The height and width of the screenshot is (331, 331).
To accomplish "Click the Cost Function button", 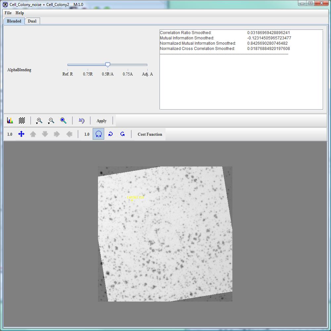I will click(x=150, y=134).
